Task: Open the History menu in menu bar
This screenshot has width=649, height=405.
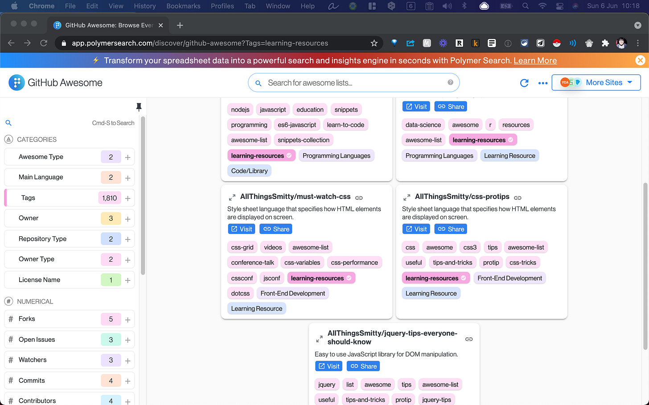Action: click(145, 6)
